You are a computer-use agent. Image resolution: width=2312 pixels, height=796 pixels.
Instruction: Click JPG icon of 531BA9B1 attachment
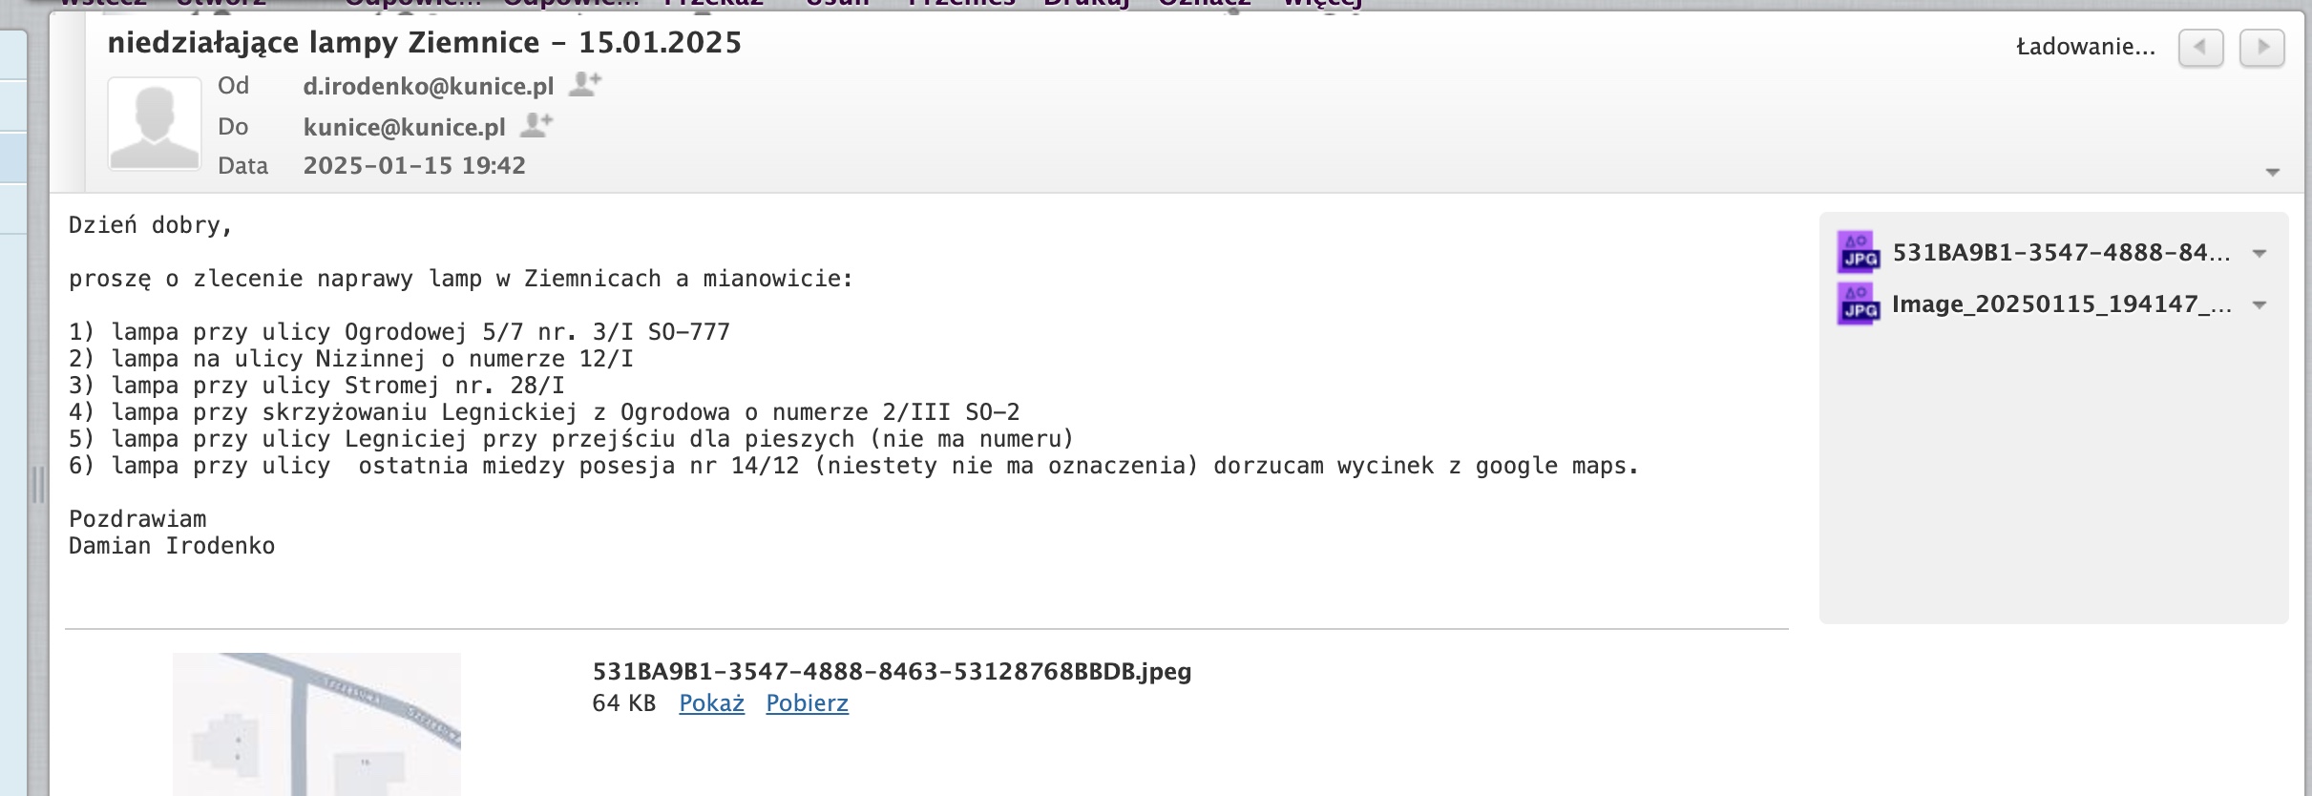point(1858,253)
